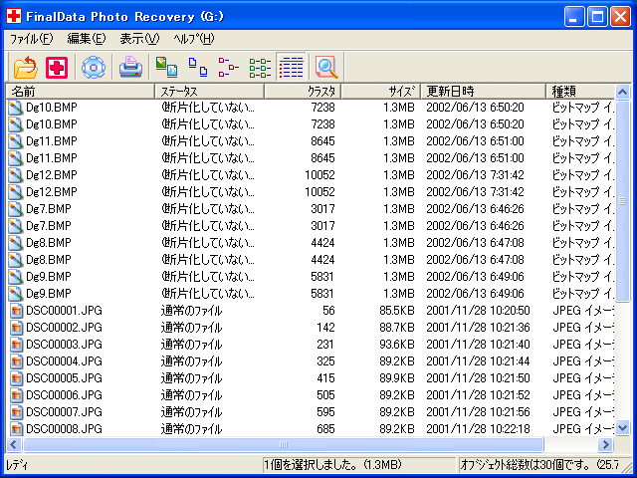
Task: Select file name DSC00008.JPG
Action: pos(64,429)
